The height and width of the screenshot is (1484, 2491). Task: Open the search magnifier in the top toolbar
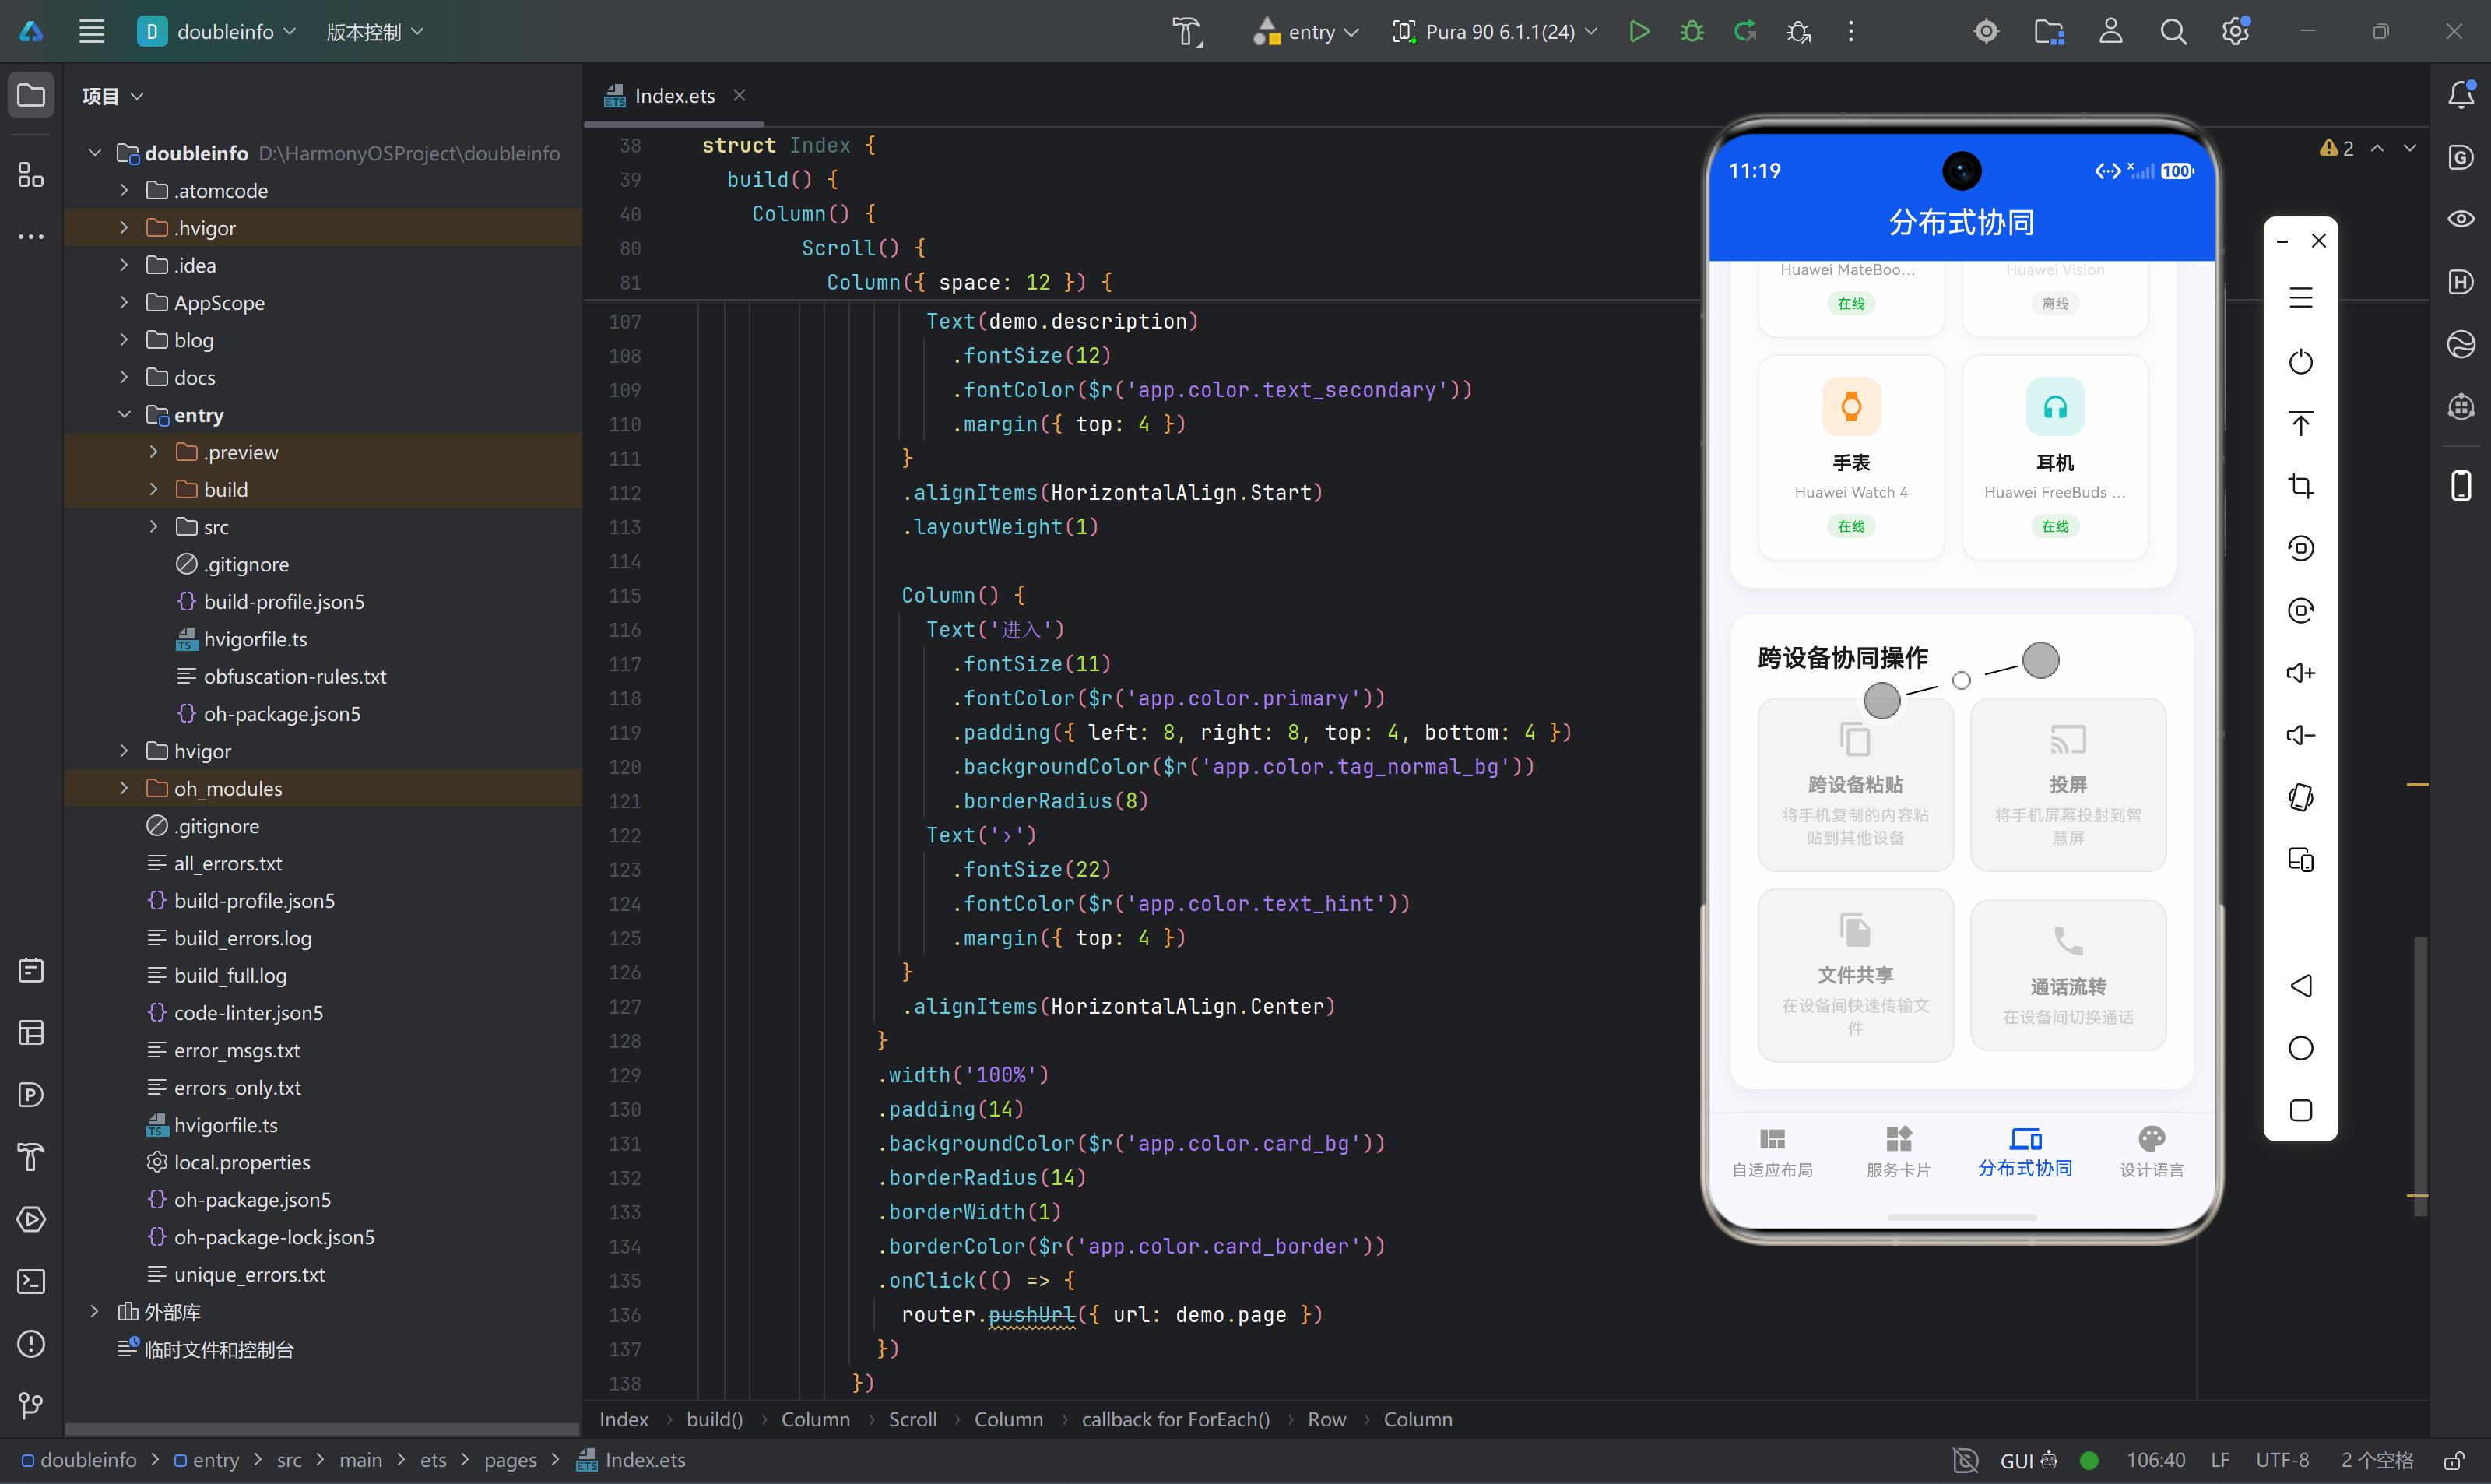tap(2173, 31)
